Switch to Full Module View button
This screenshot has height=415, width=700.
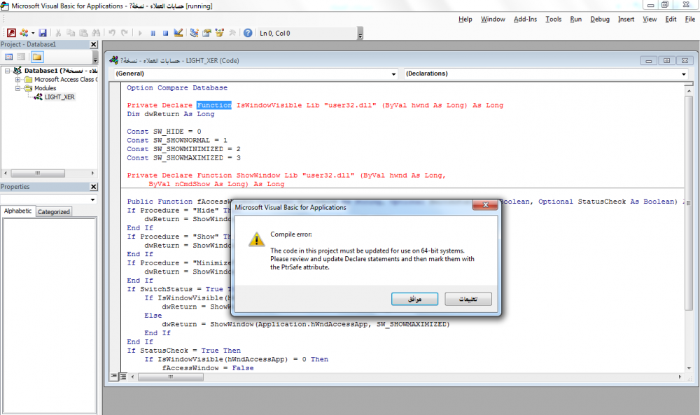(x=122, y=377)
